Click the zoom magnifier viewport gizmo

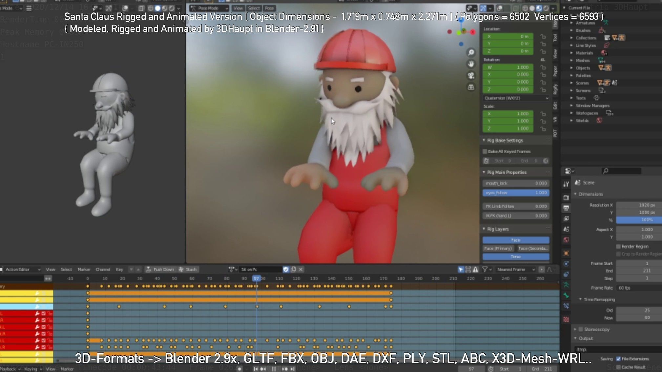[471, 52]
